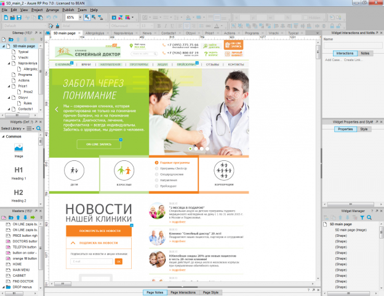Click the orange 'Посмотреть все новости' button
The height and width of the screenshot is (296, 384).
coord(98,231)
